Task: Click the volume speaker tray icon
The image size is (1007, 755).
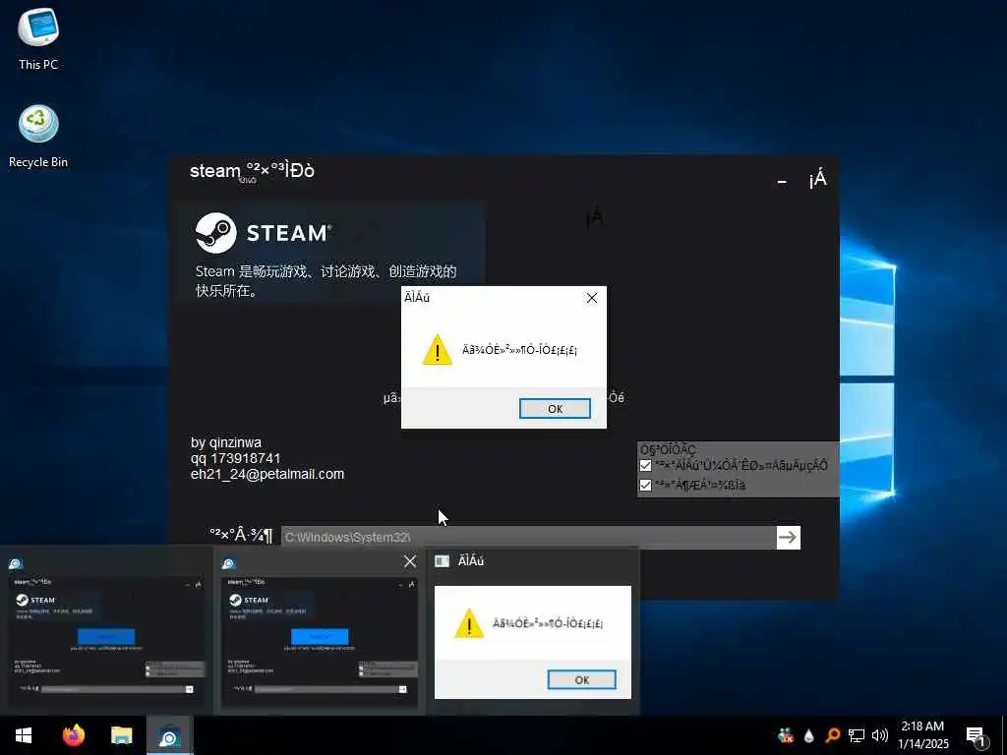Action: point(880,735)
